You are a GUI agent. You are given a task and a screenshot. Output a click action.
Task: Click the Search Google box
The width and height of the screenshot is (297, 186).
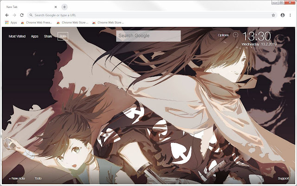[x=148, y=36]
